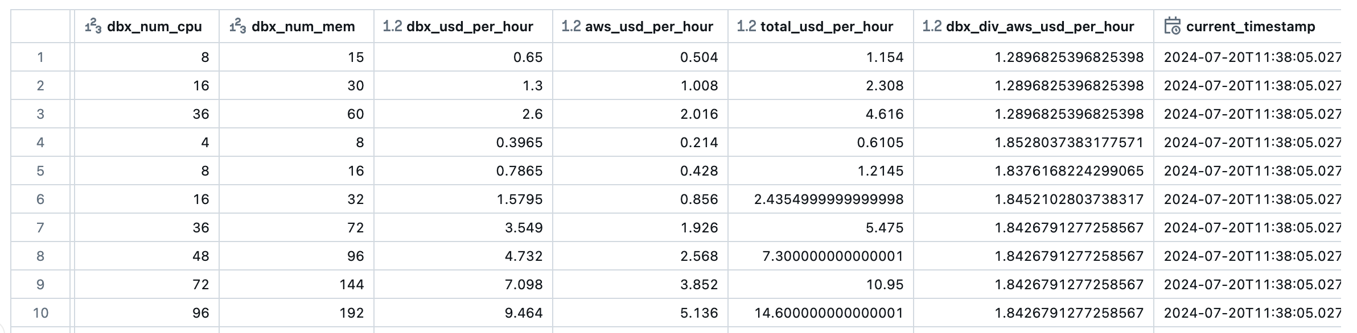Image resolution: width=1357 pixels, height=333 pixels.
Task: Select row number 9
Action: pos(40,284)
